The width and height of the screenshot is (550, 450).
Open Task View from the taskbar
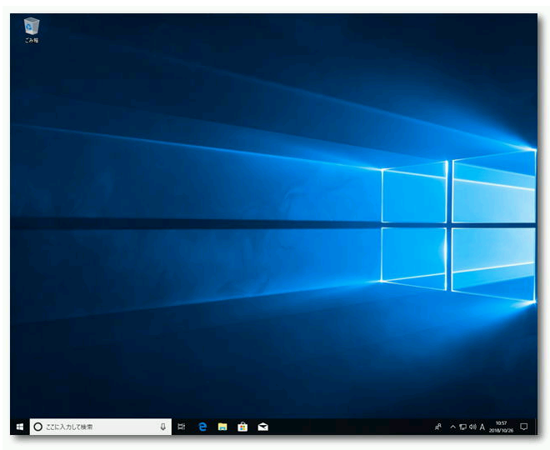[182, 427]
